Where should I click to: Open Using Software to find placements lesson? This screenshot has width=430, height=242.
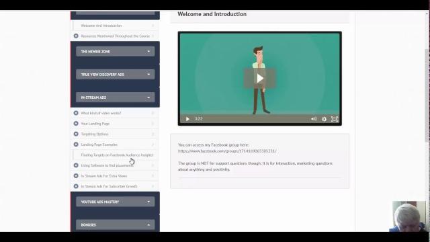click(x=115, y=165)
